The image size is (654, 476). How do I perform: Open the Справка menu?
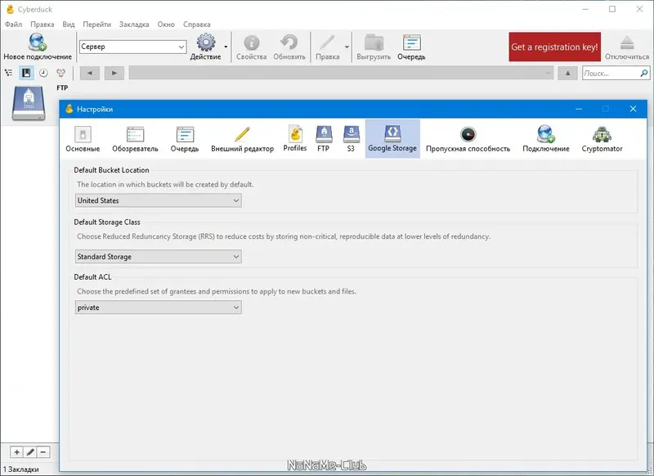click(196, 25)
